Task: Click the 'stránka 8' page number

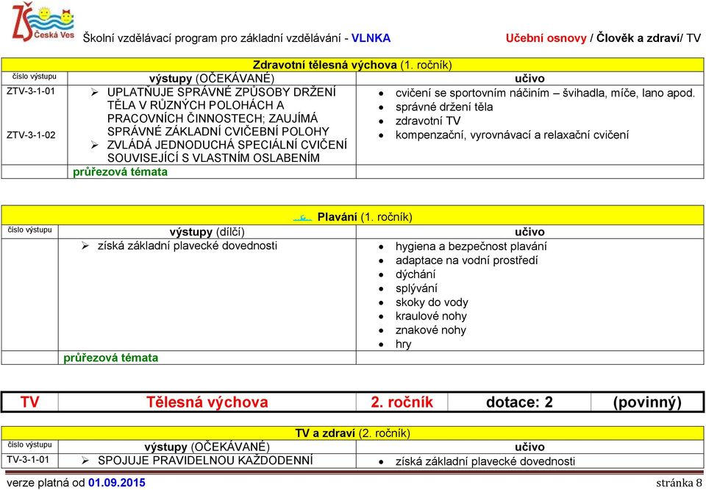Action: click(679, 483)
